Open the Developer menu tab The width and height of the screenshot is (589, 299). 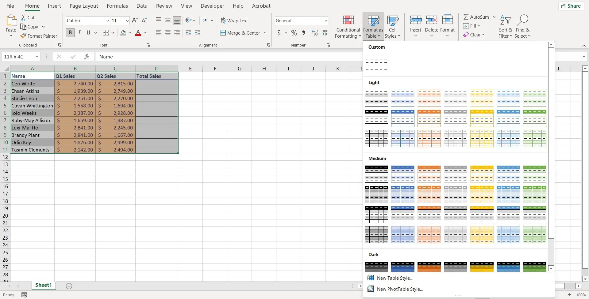213,6
